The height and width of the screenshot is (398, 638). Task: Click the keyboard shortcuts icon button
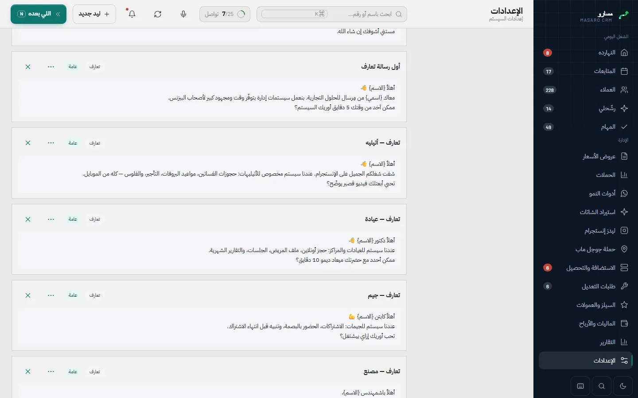(x=580, y=386)
